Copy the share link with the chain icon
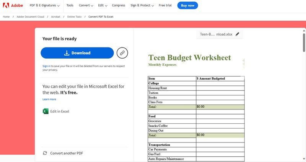The width and height of the screenshot is (306, 162). (x=122, y=53)
